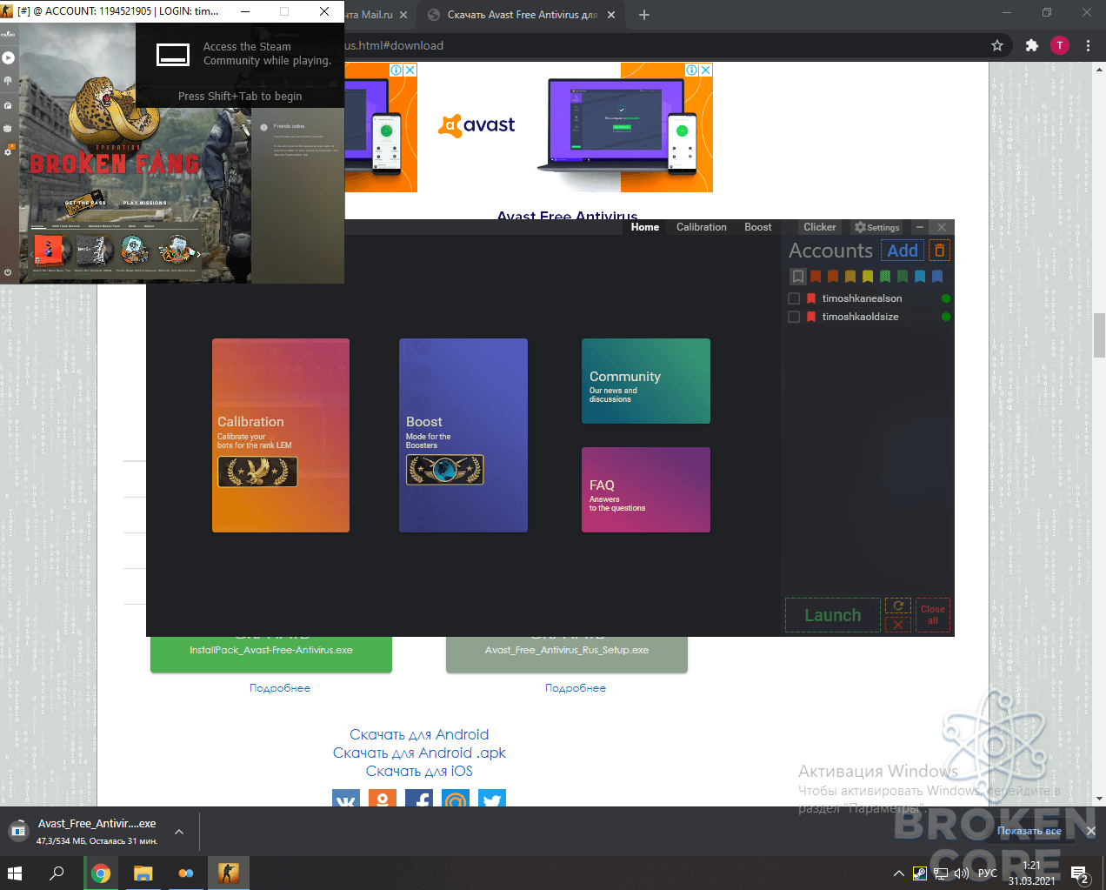Click the CS:GO logo at sidebar top
The height and width of the screenshot is (890, 1106).
click(x=8, y=34)
